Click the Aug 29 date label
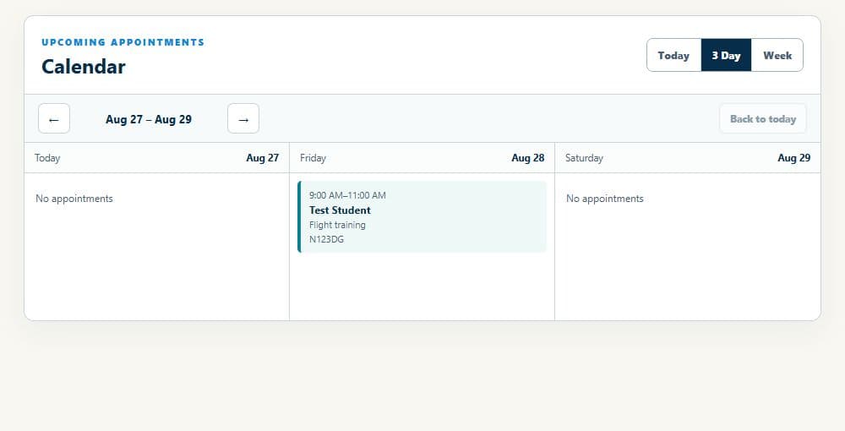 pyautogui.click(x=793, y=158)
